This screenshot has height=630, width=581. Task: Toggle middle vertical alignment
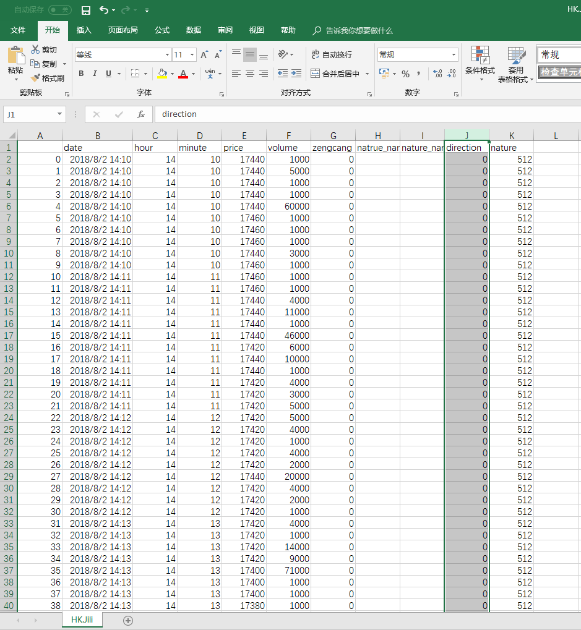point(250,54)
